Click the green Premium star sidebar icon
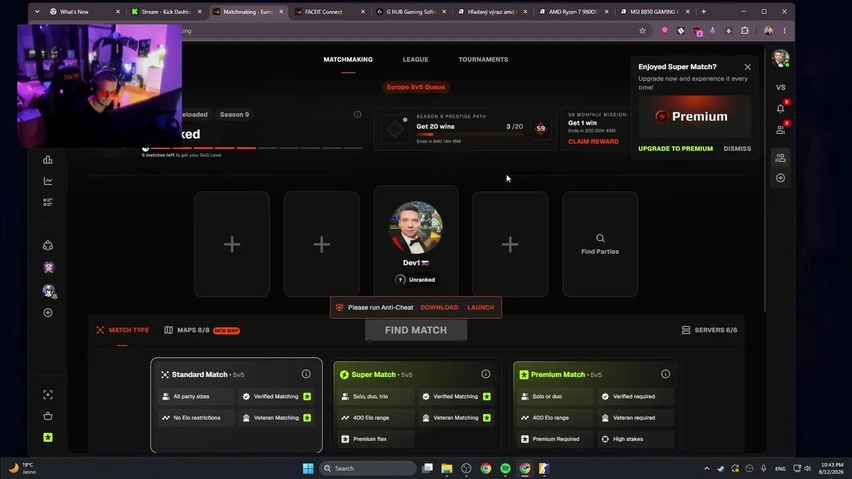Image resolution: width=852 pixels, height=479 pixels. coord(48,438)
